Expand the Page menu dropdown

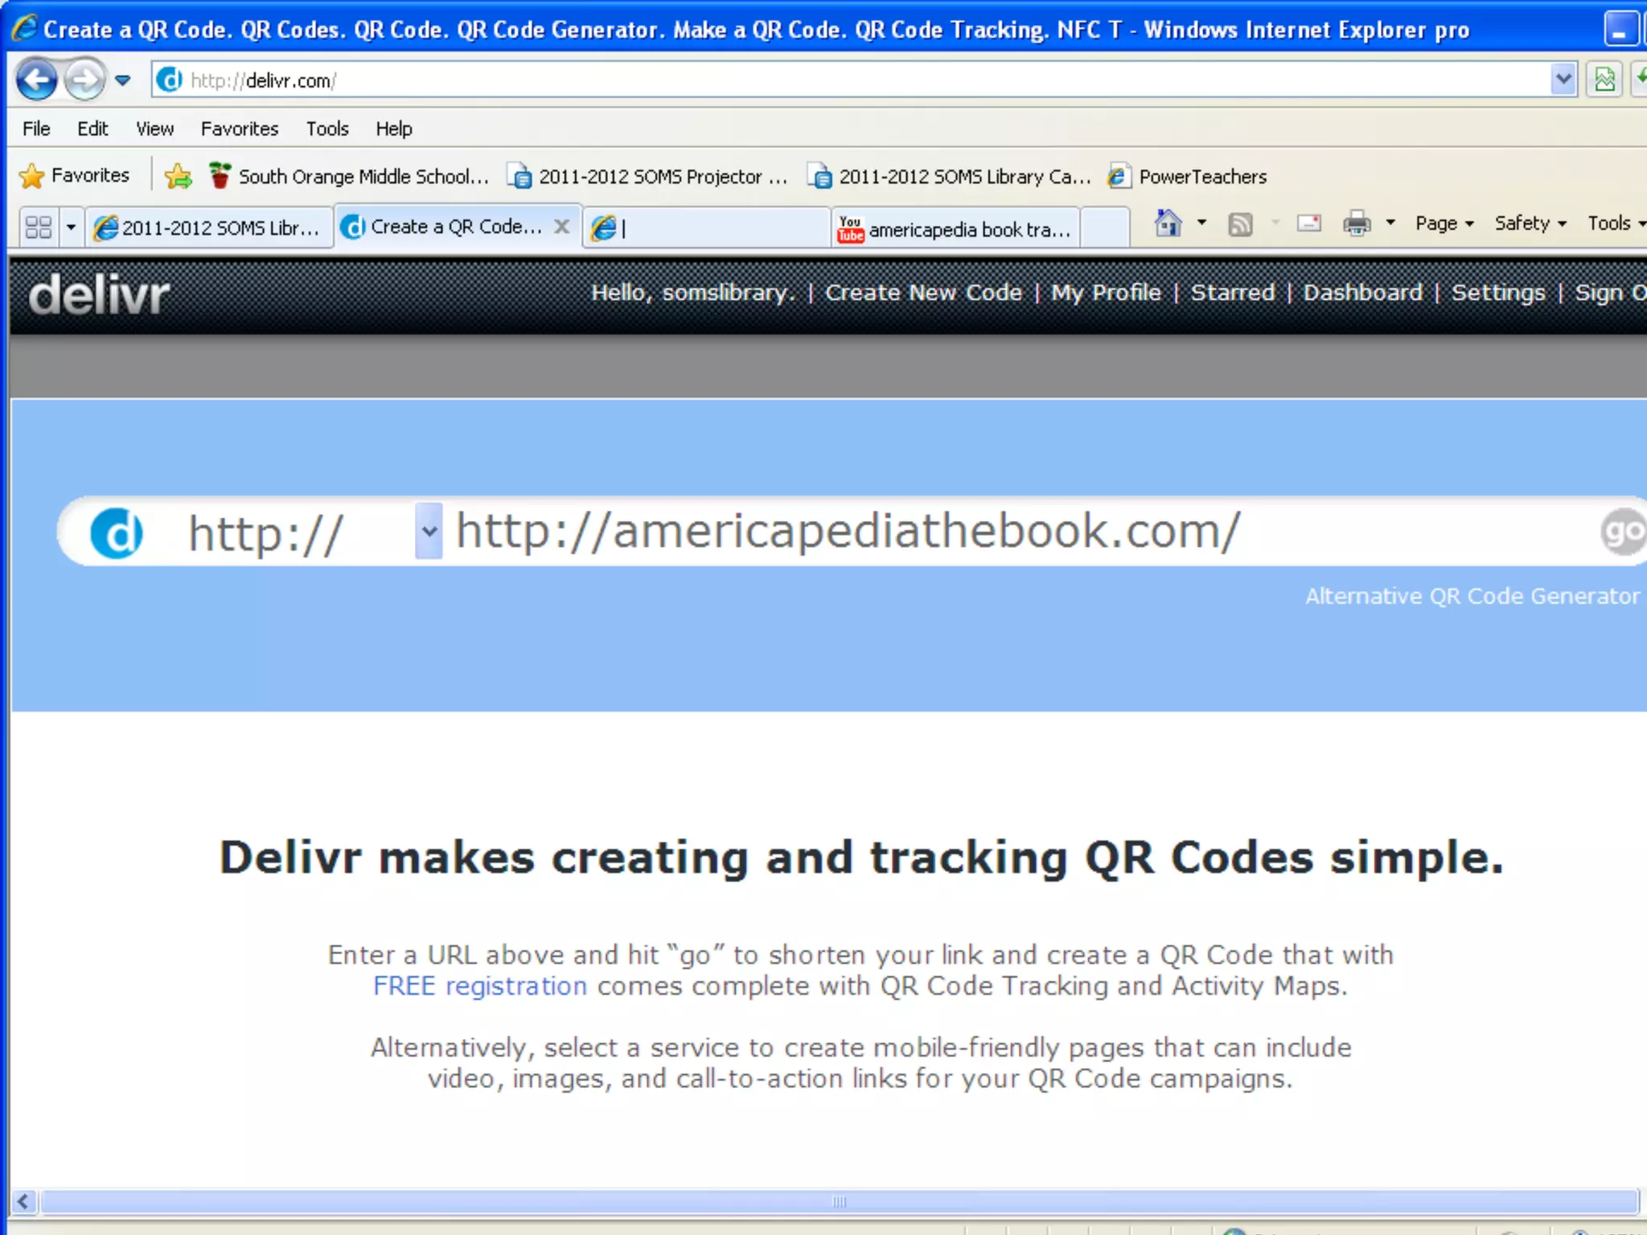click(1444, 224)
